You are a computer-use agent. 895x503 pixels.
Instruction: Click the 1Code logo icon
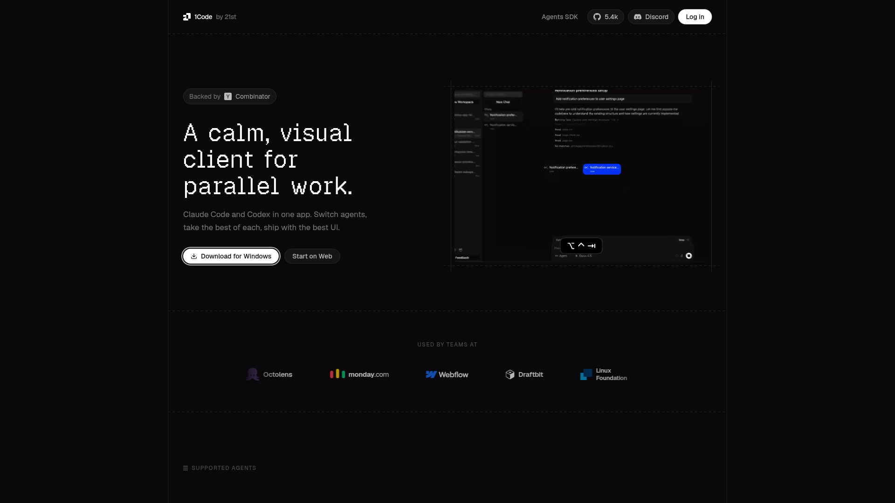[x=186, y=17]
